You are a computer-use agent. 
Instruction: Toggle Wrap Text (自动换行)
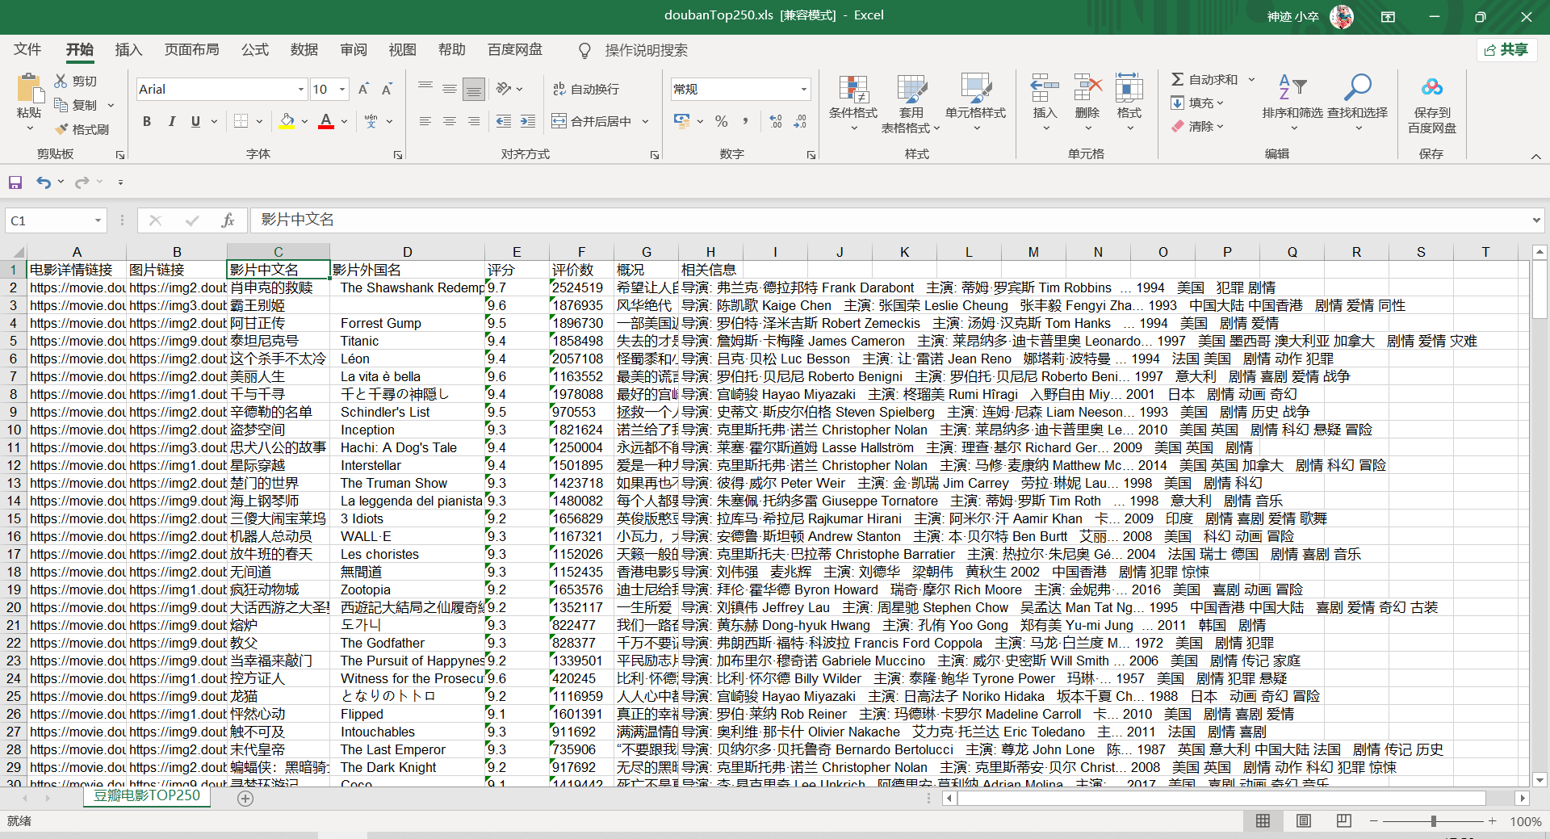(586, 89)
